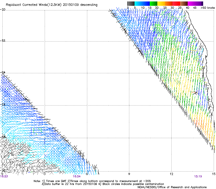
Task: Click the '12' longitude axis label
Action: pos(172,174)
